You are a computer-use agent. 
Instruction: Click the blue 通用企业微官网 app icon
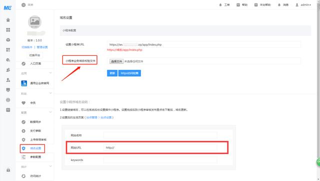[x=24, y=83]
